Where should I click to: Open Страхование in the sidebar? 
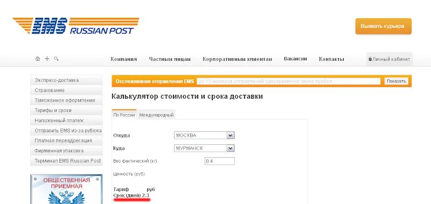66,90
